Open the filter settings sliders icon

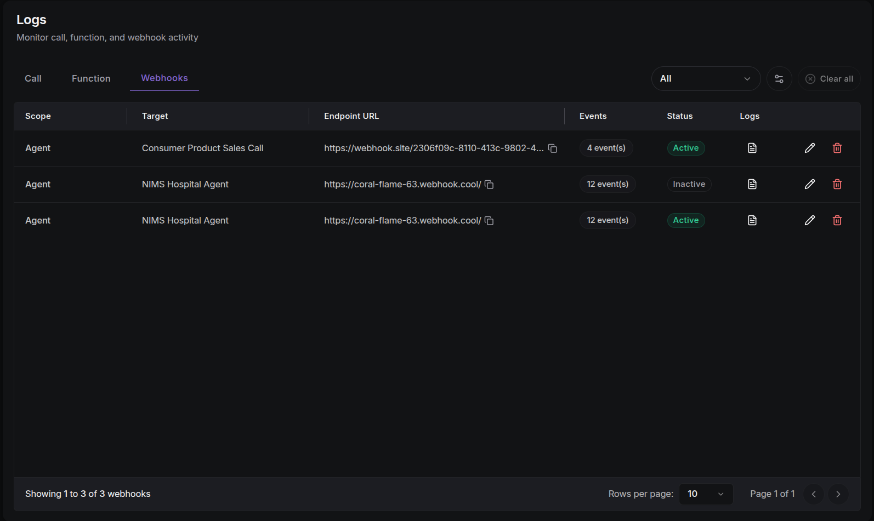pyautogui.click(x=779, y=79)
